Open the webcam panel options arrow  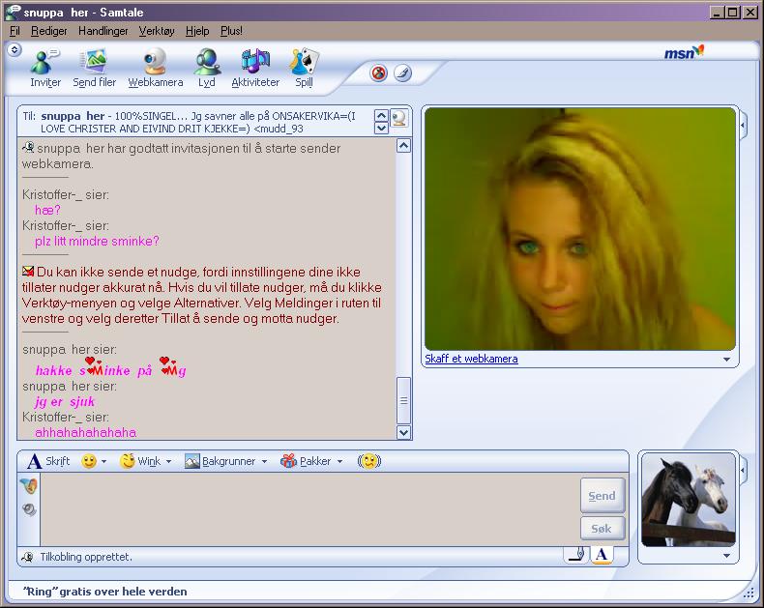(x=726, y=360)
